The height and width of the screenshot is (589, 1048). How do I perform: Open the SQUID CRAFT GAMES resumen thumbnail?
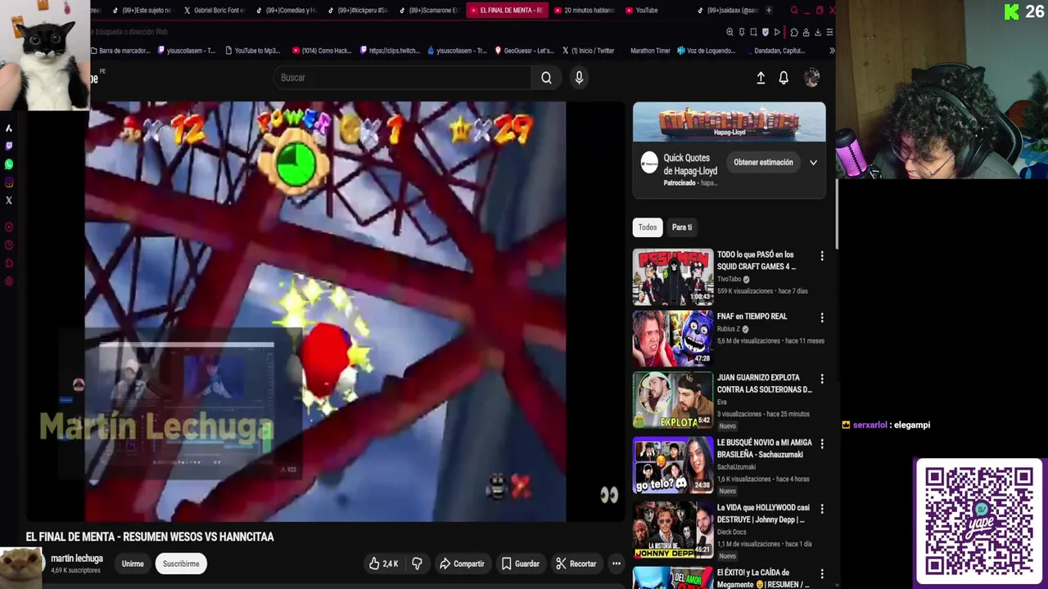[x=673, y=277]
